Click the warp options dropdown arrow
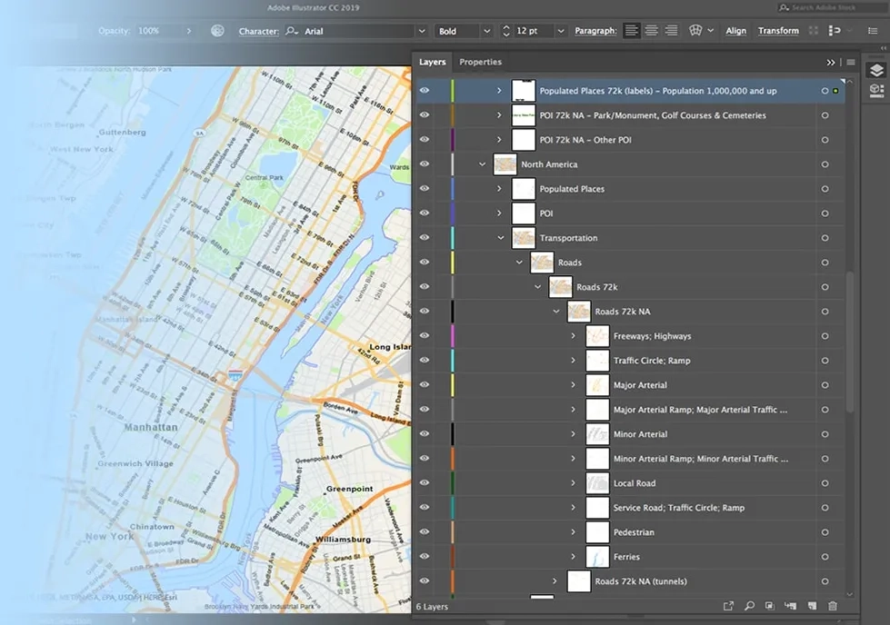890x625 pixels. click(710, 31)
